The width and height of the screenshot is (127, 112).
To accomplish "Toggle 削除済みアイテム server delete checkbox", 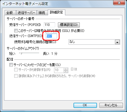I will (x=16, y=76).
